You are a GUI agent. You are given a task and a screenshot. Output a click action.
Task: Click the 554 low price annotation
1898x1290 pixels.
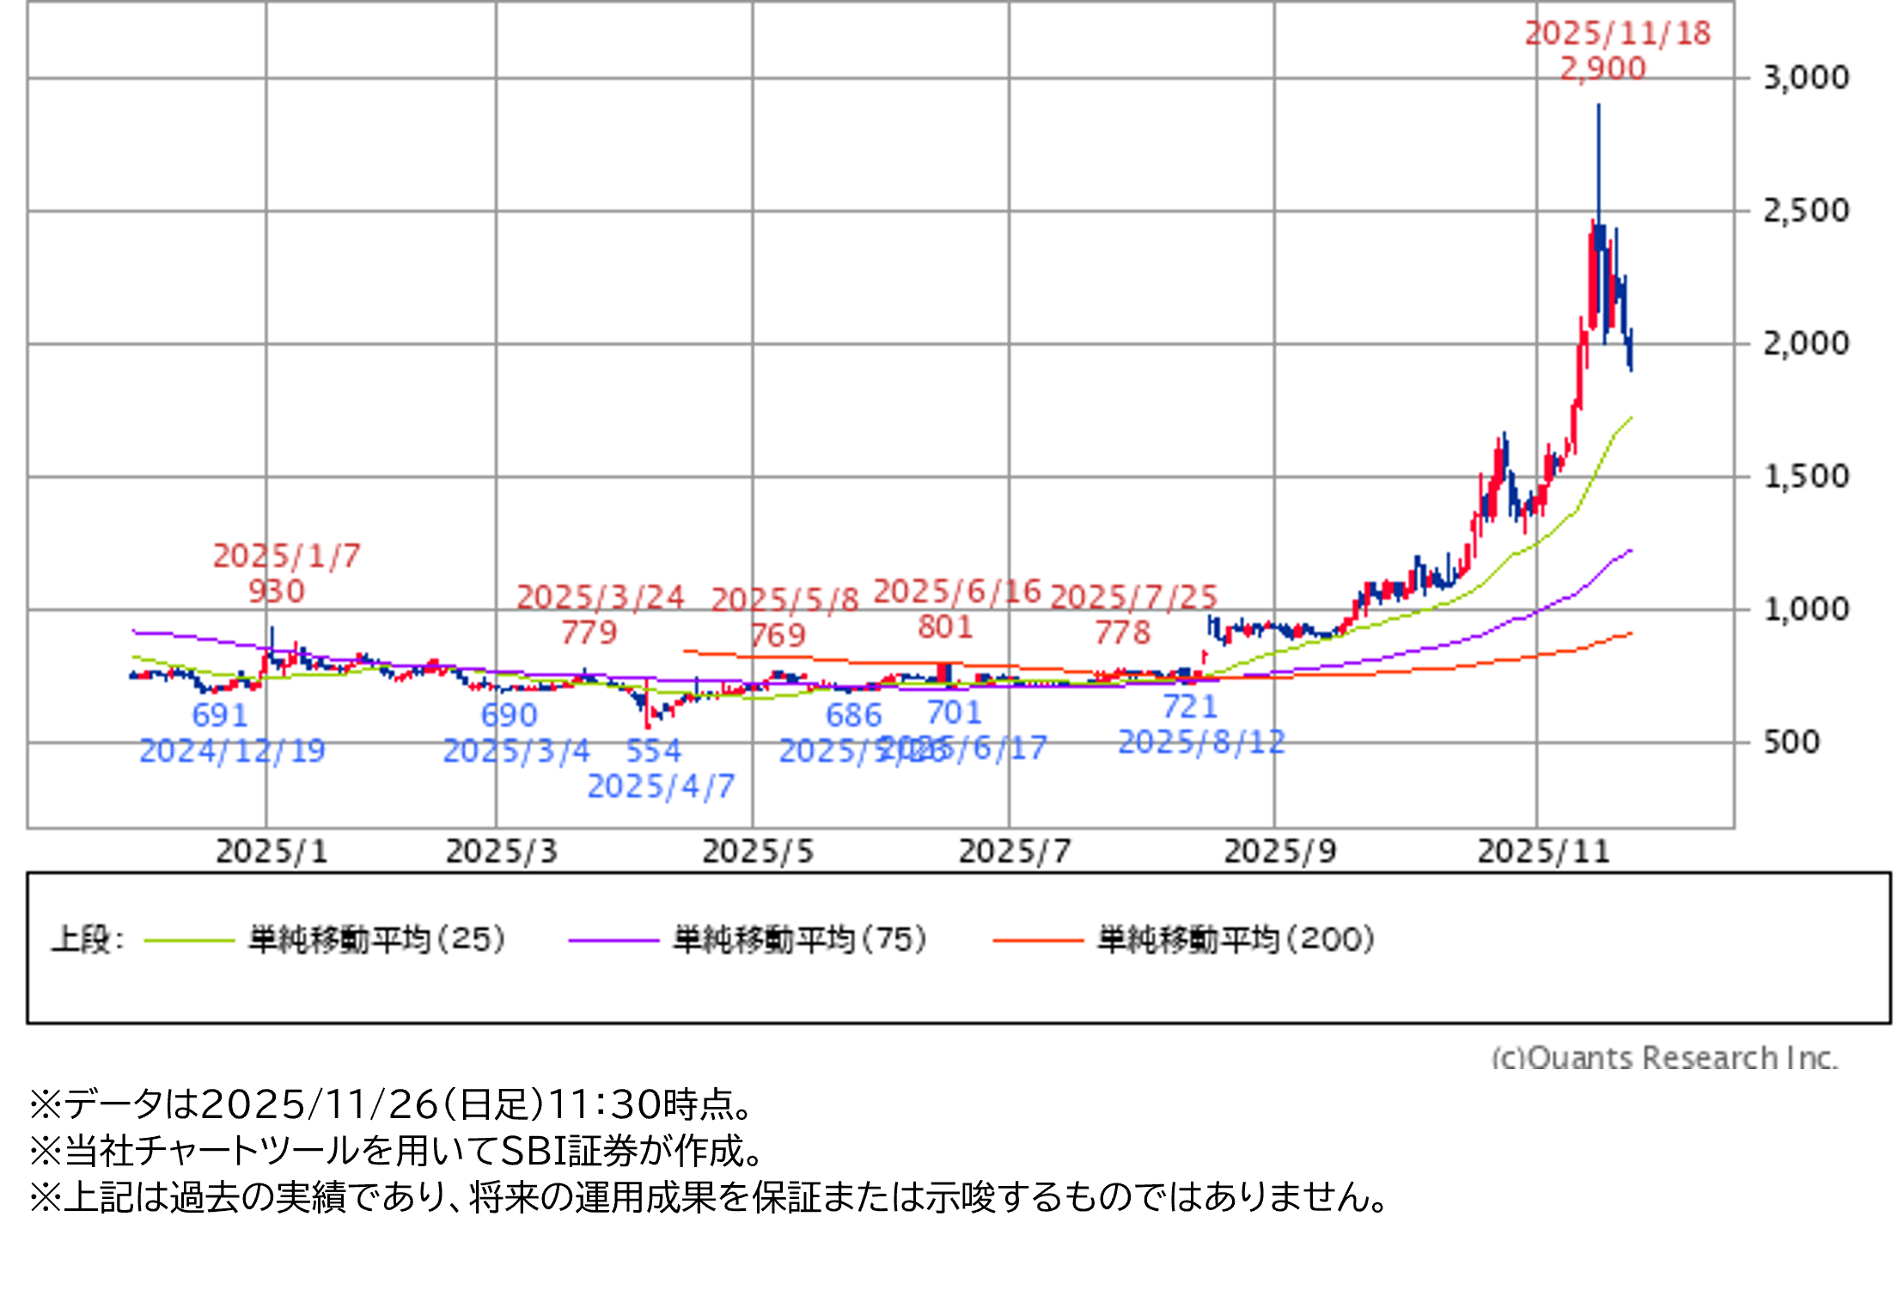(653, 751)
